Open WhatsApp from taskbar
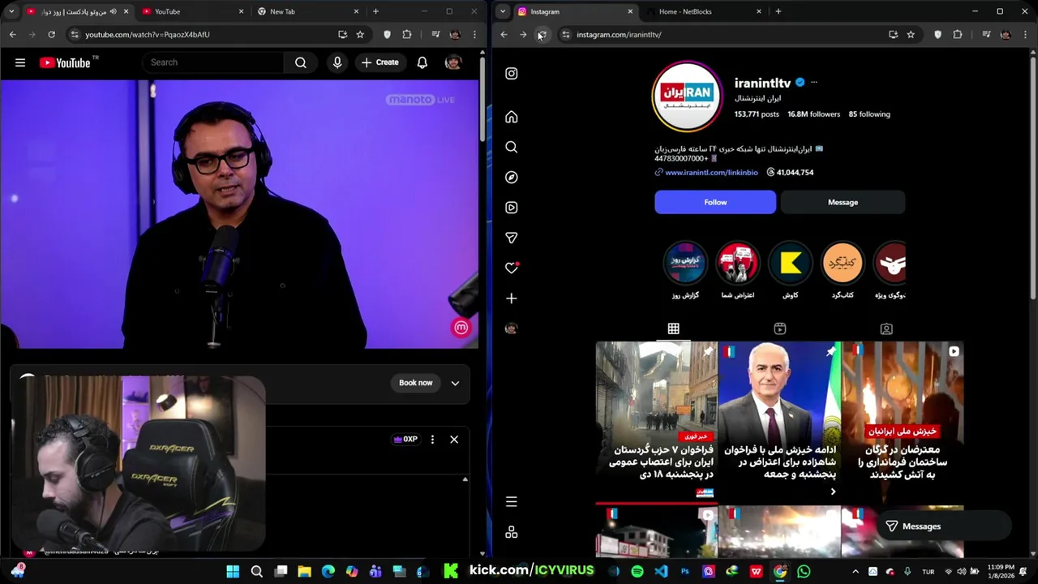Viewport: 1038px width, 584px height. click(804, 572)
